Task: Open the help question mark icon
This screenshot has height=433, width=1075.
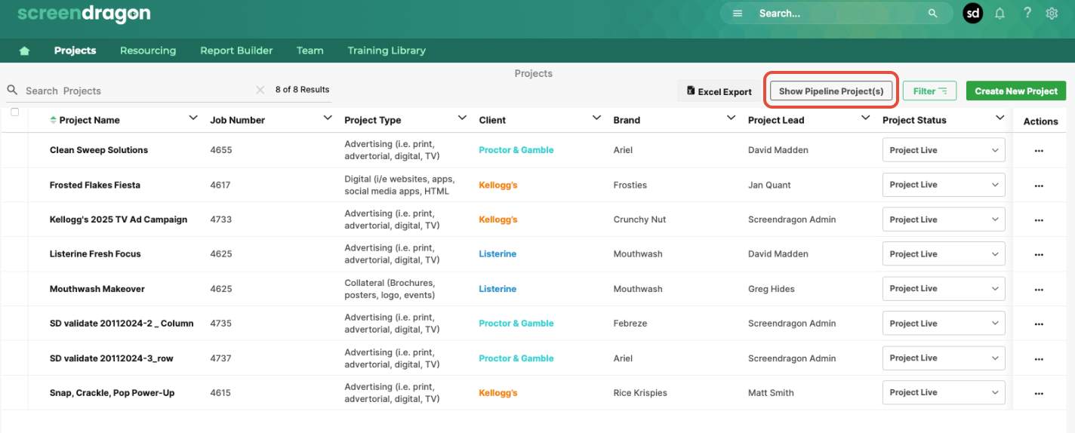Action: click(1027, 13)
